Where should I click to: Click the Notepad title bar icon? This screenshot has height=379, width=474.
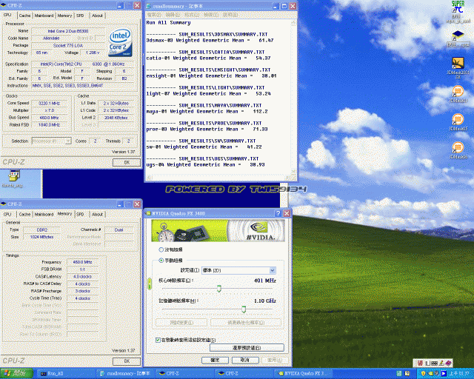[x=149, y=6]
